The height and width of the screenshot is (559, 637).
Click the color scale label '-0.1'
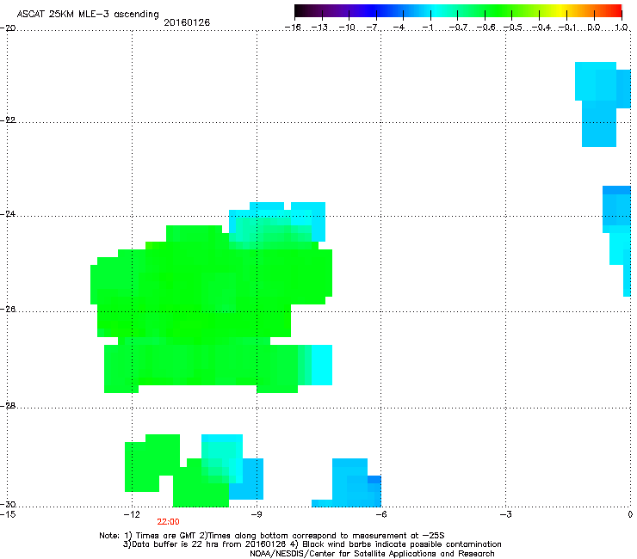[x=567, y=28]
